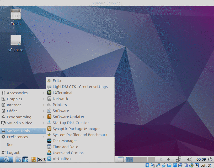Select the highlighted System Tools category

[23, 131]
